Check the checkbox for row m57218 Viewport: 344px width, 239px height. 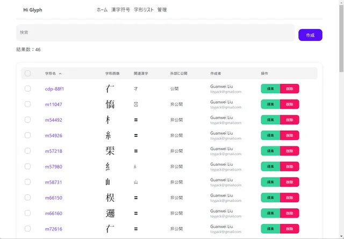point(27,151)
